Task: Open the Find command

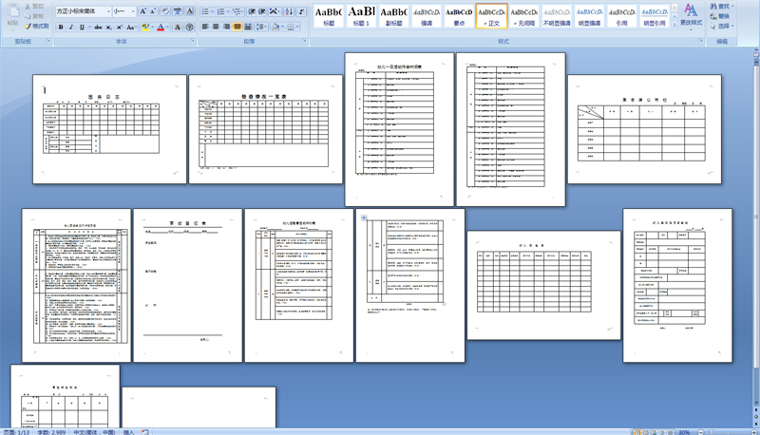Action: (x=722, y=7)
